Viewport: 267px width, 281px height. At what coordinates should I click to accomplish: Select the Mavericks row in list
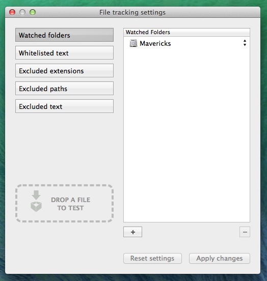(186, 43)
